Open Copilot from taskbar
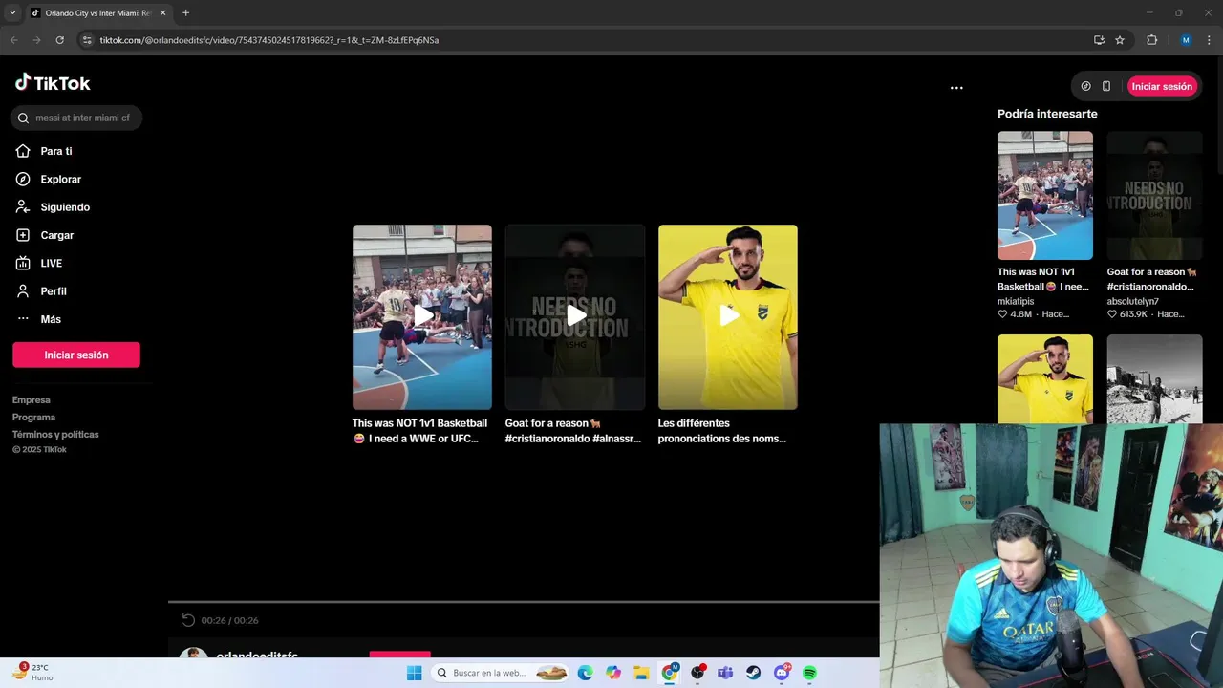Screen dimensions: 1223x688 click(613, 673)
